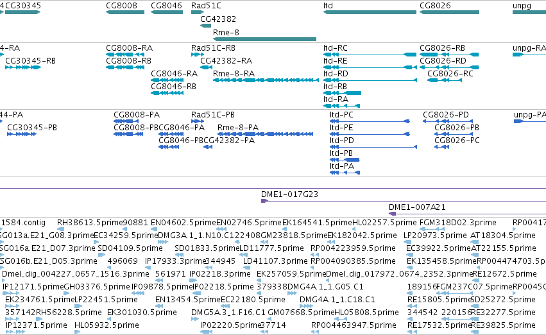Click protein ltd-PC
This screenshot has width=546, height=335.
pos(370,121)
